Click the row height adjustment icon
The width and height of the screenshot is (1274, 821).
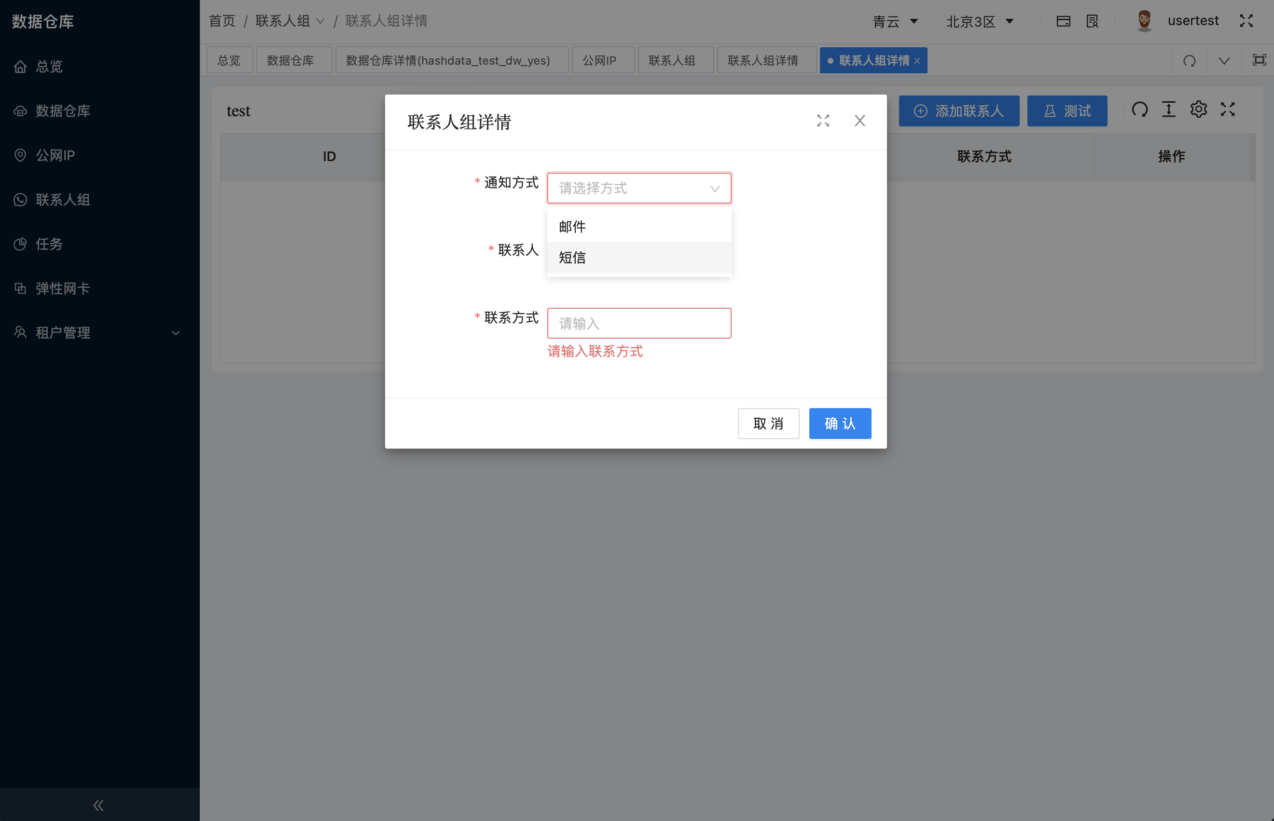(x=1169, y=109)
